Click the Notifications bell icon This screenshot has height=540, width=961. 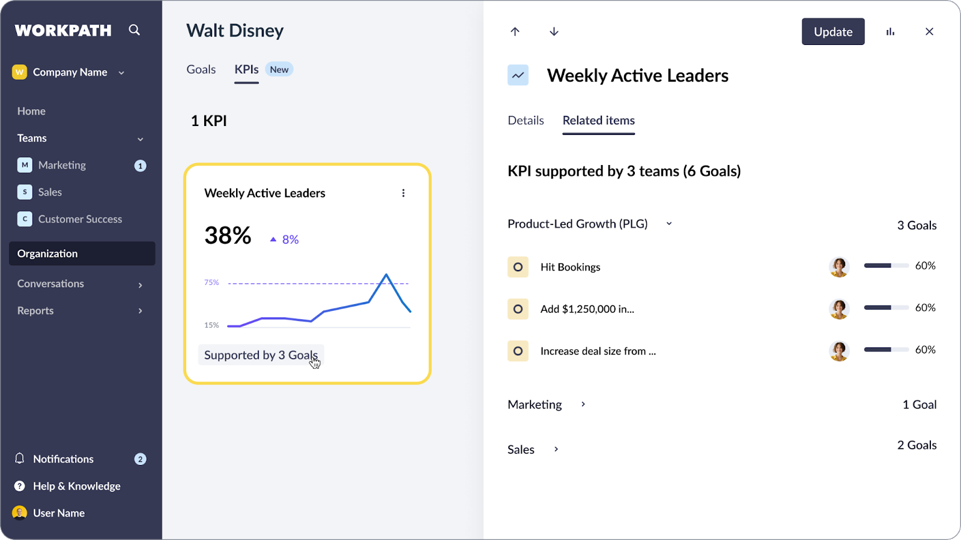point(20,458)
